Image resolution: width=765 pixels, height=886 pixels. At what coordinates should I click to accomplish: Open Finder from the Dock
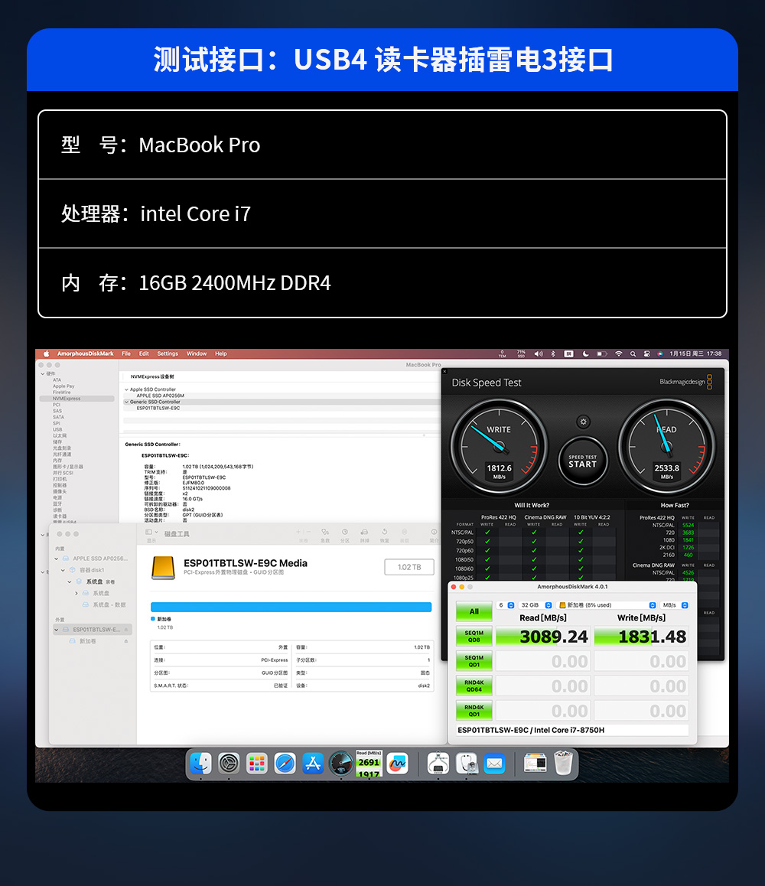[x=200, y=764]
